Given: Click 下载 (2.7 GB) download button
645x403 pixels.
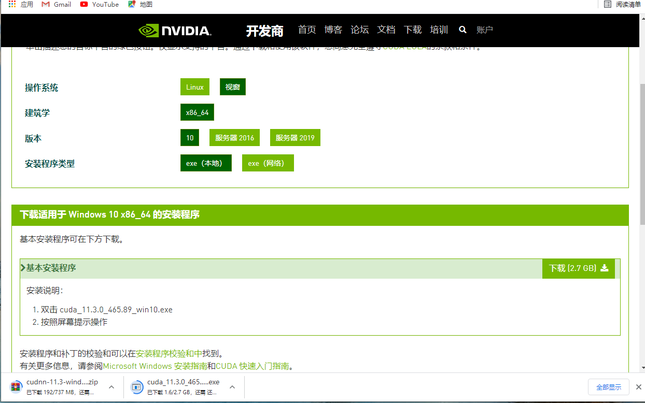Looking at the screenshot, I should [x=579, y=268].
